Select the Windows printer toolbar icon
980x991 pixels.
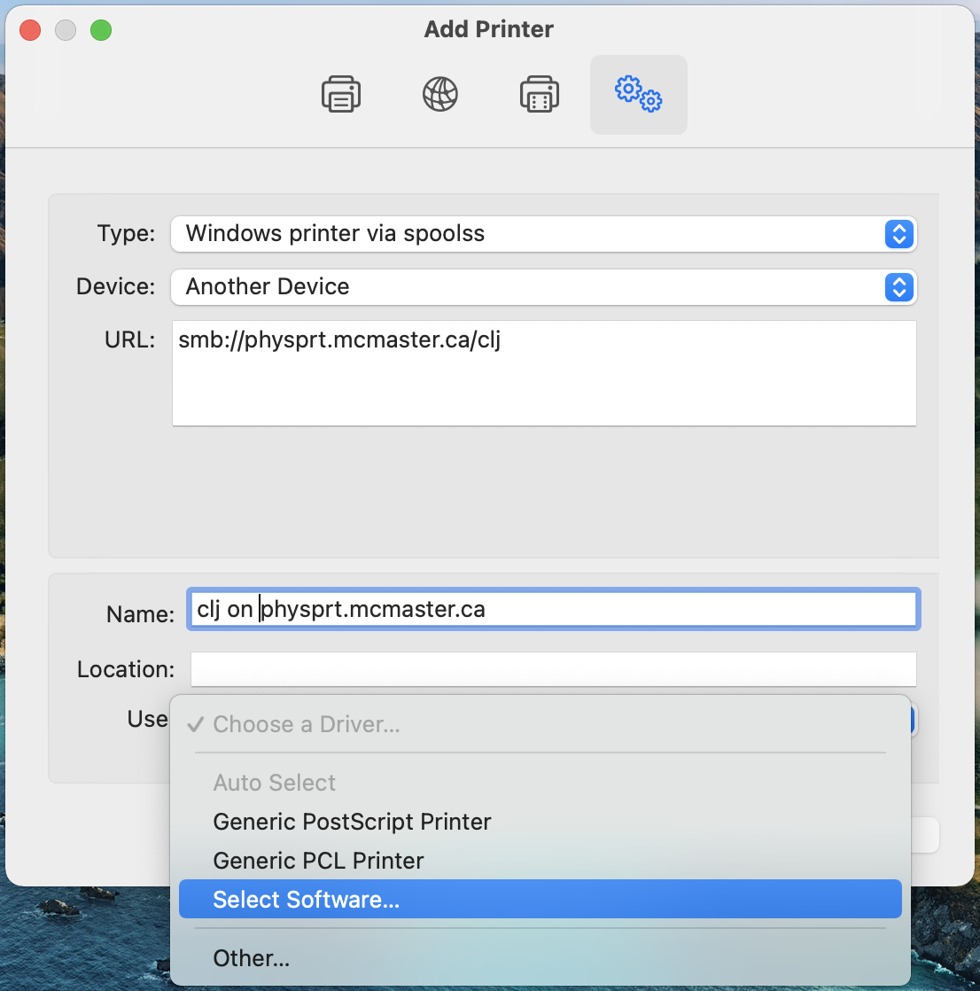pos(540,94)
